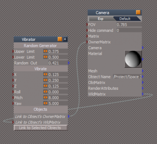Click the Camera blue output connector
Screen dimensions: 157x144
(x=143, y=48)
